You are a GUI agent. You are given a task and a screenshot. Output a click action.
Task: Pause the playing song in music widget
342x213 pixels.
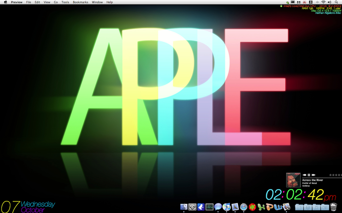tap(309, 175)
